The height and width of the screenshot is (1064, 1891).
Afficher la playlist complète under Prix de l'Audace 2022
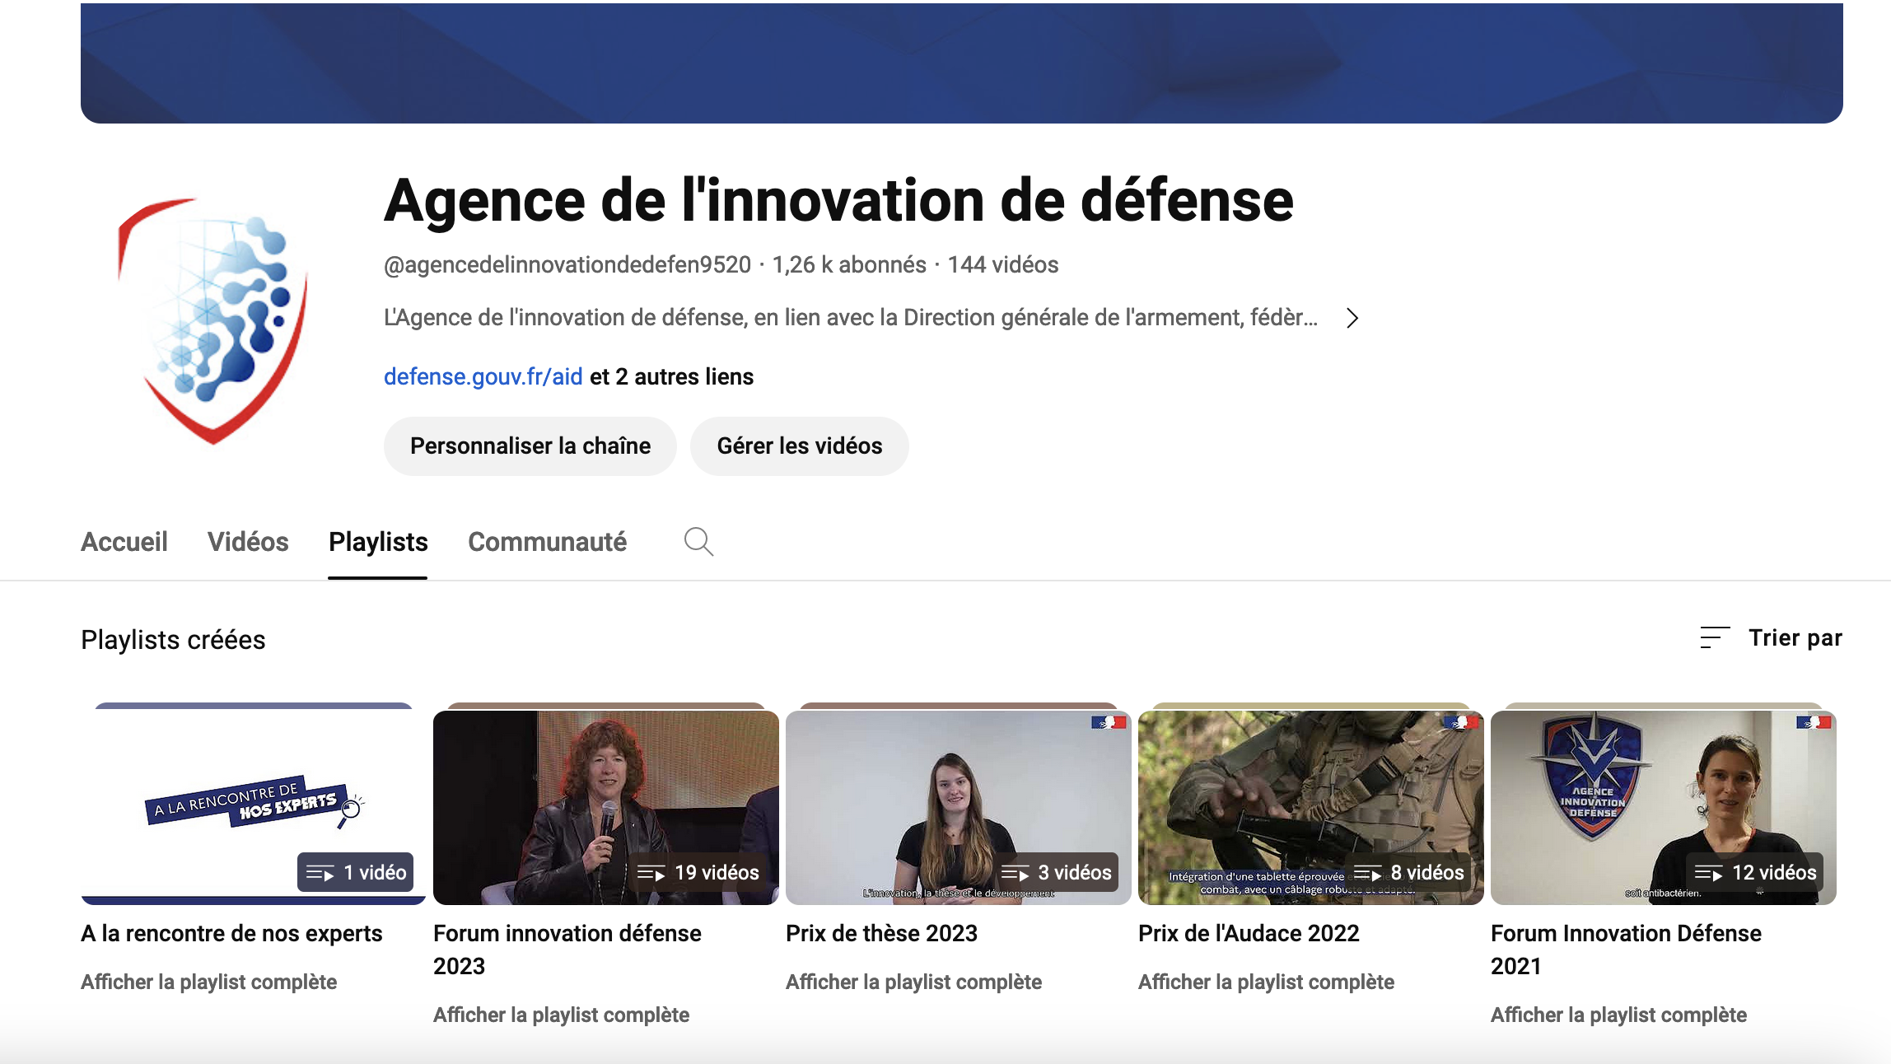[1267, 982]
